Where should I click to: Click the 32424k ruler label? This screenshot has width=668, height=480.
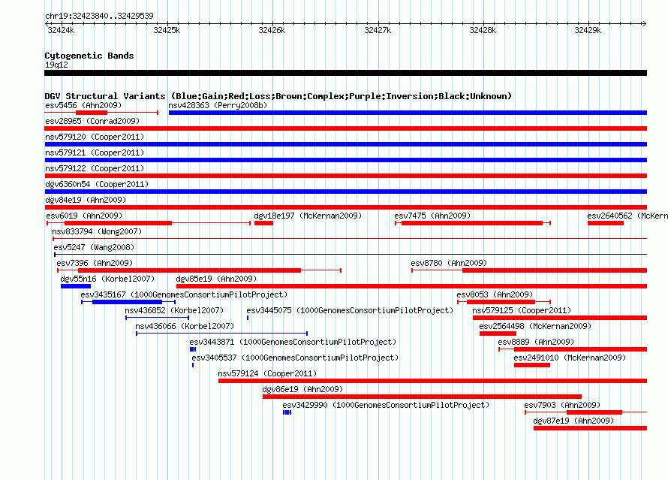[61, 30]
